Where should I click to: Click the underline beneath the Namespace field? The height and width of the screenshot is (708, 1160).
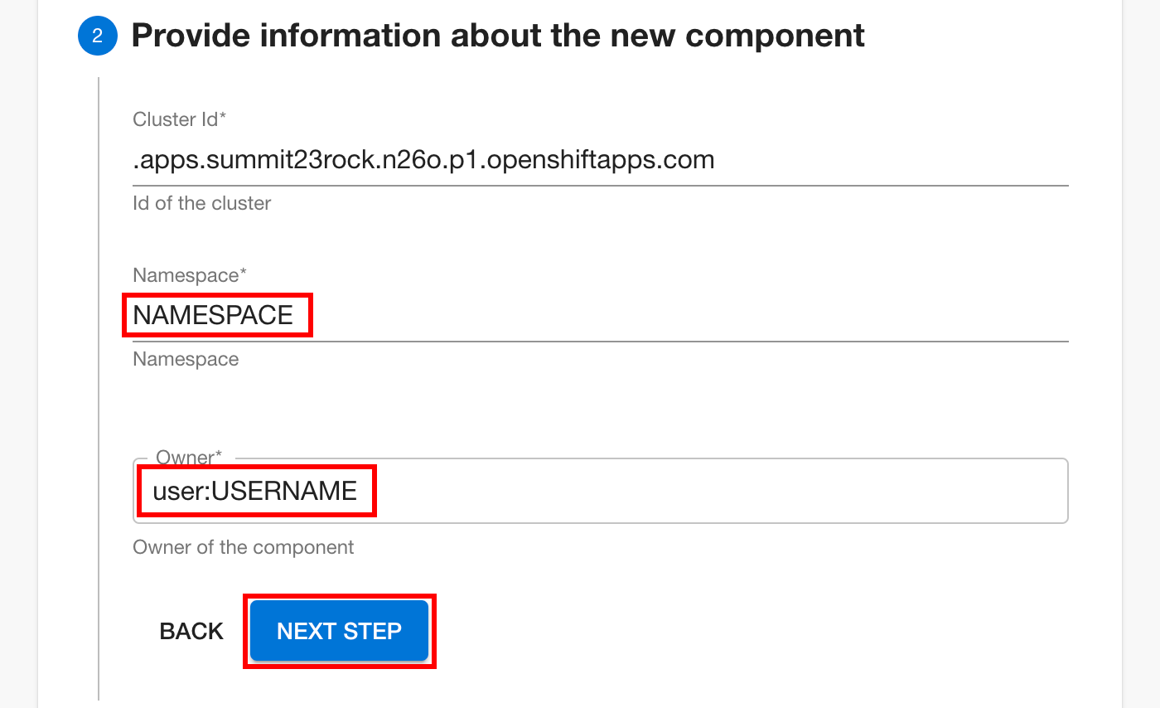[601, 340]
